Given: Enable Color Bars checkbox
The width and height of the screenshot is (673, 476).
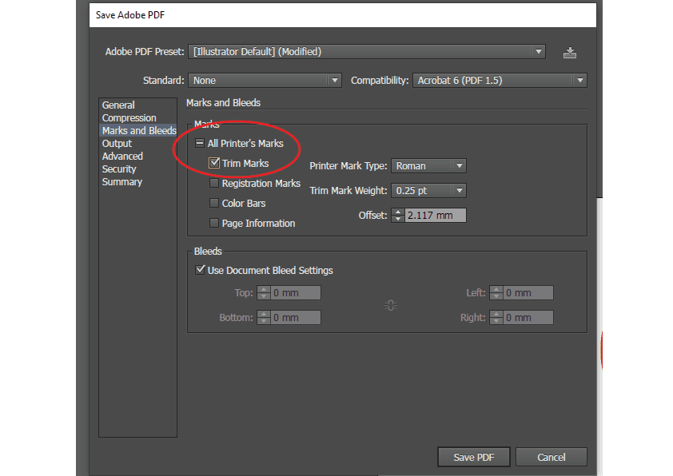Looking at the screenshot, I should (213, 203).
